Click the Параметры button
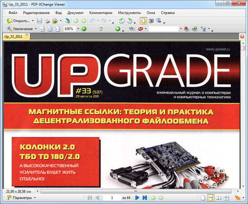The height and width of the screenshot is (204, 248). 20,198
